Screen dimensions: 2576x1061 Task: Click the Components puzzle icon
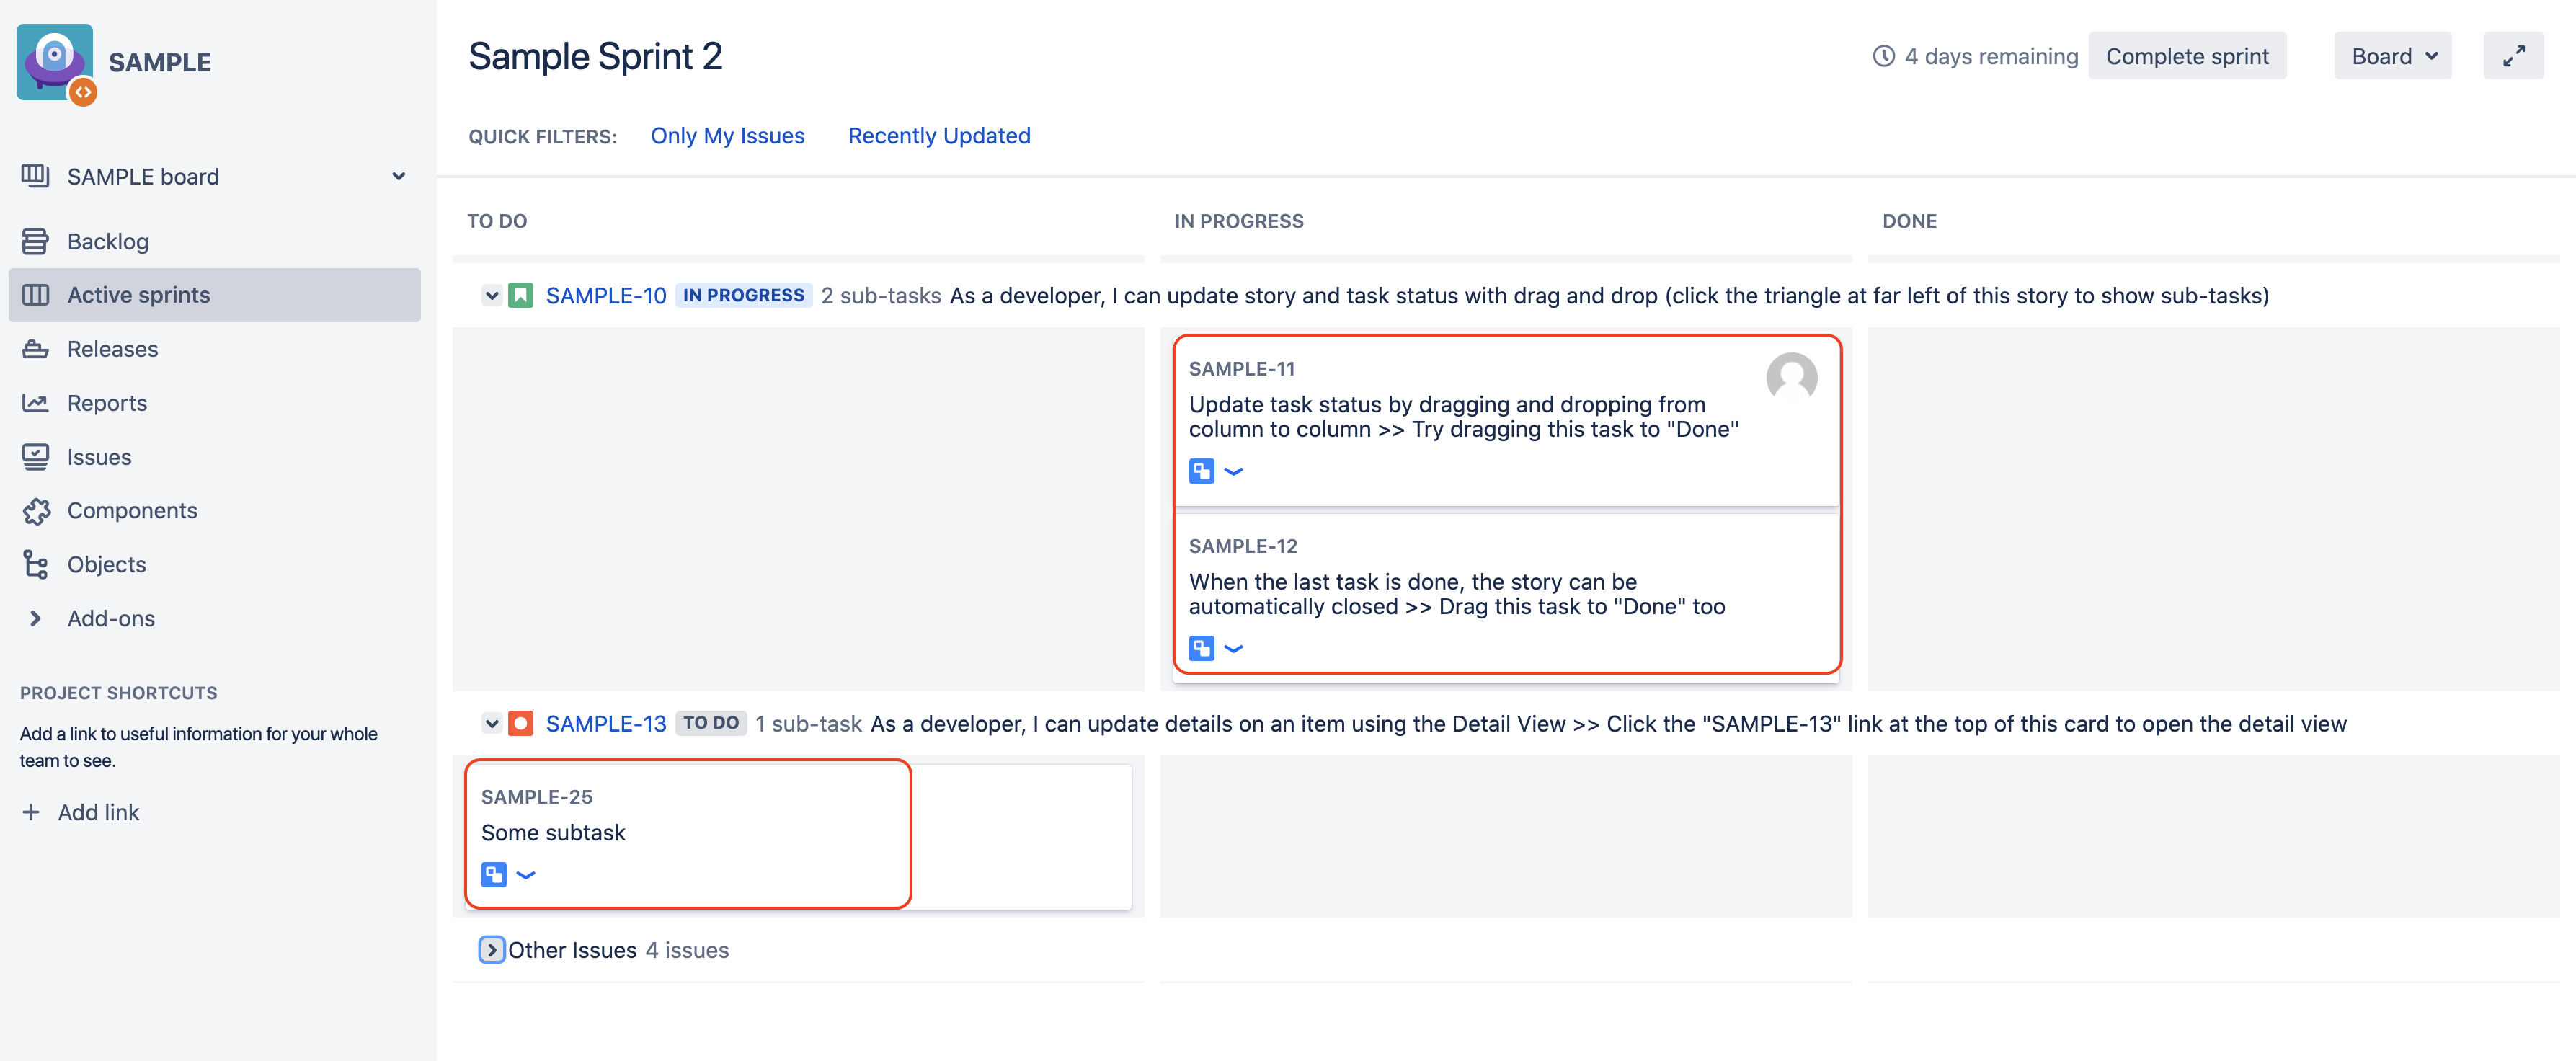35,511
